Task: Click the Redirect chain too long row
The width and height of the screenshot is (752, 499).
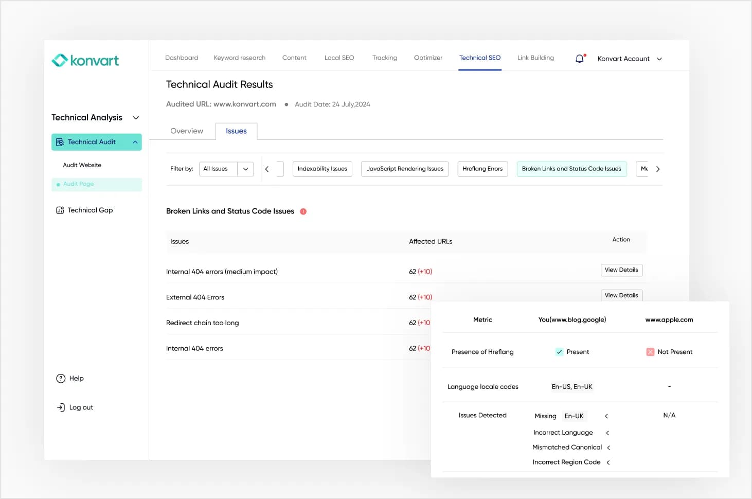Action: (298, 323)
